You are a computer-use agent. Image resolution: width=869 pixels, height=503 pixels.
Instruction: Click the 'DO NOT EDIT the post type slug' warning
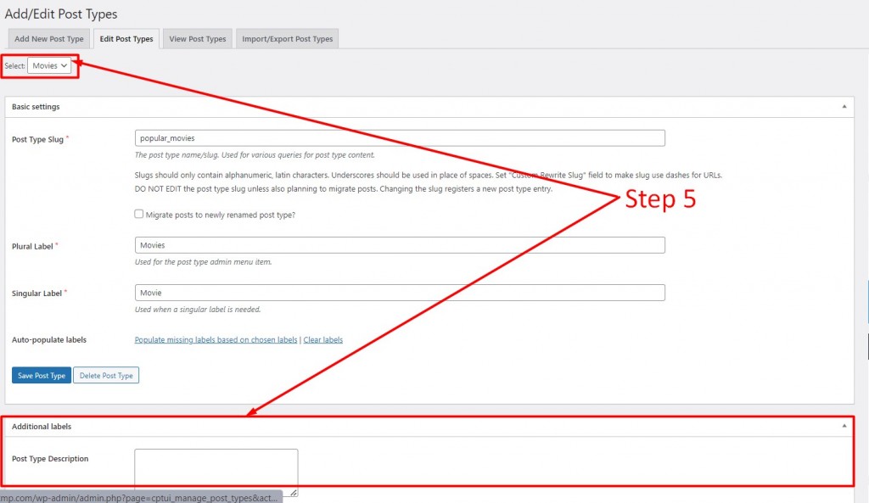(x=344, y=188)
